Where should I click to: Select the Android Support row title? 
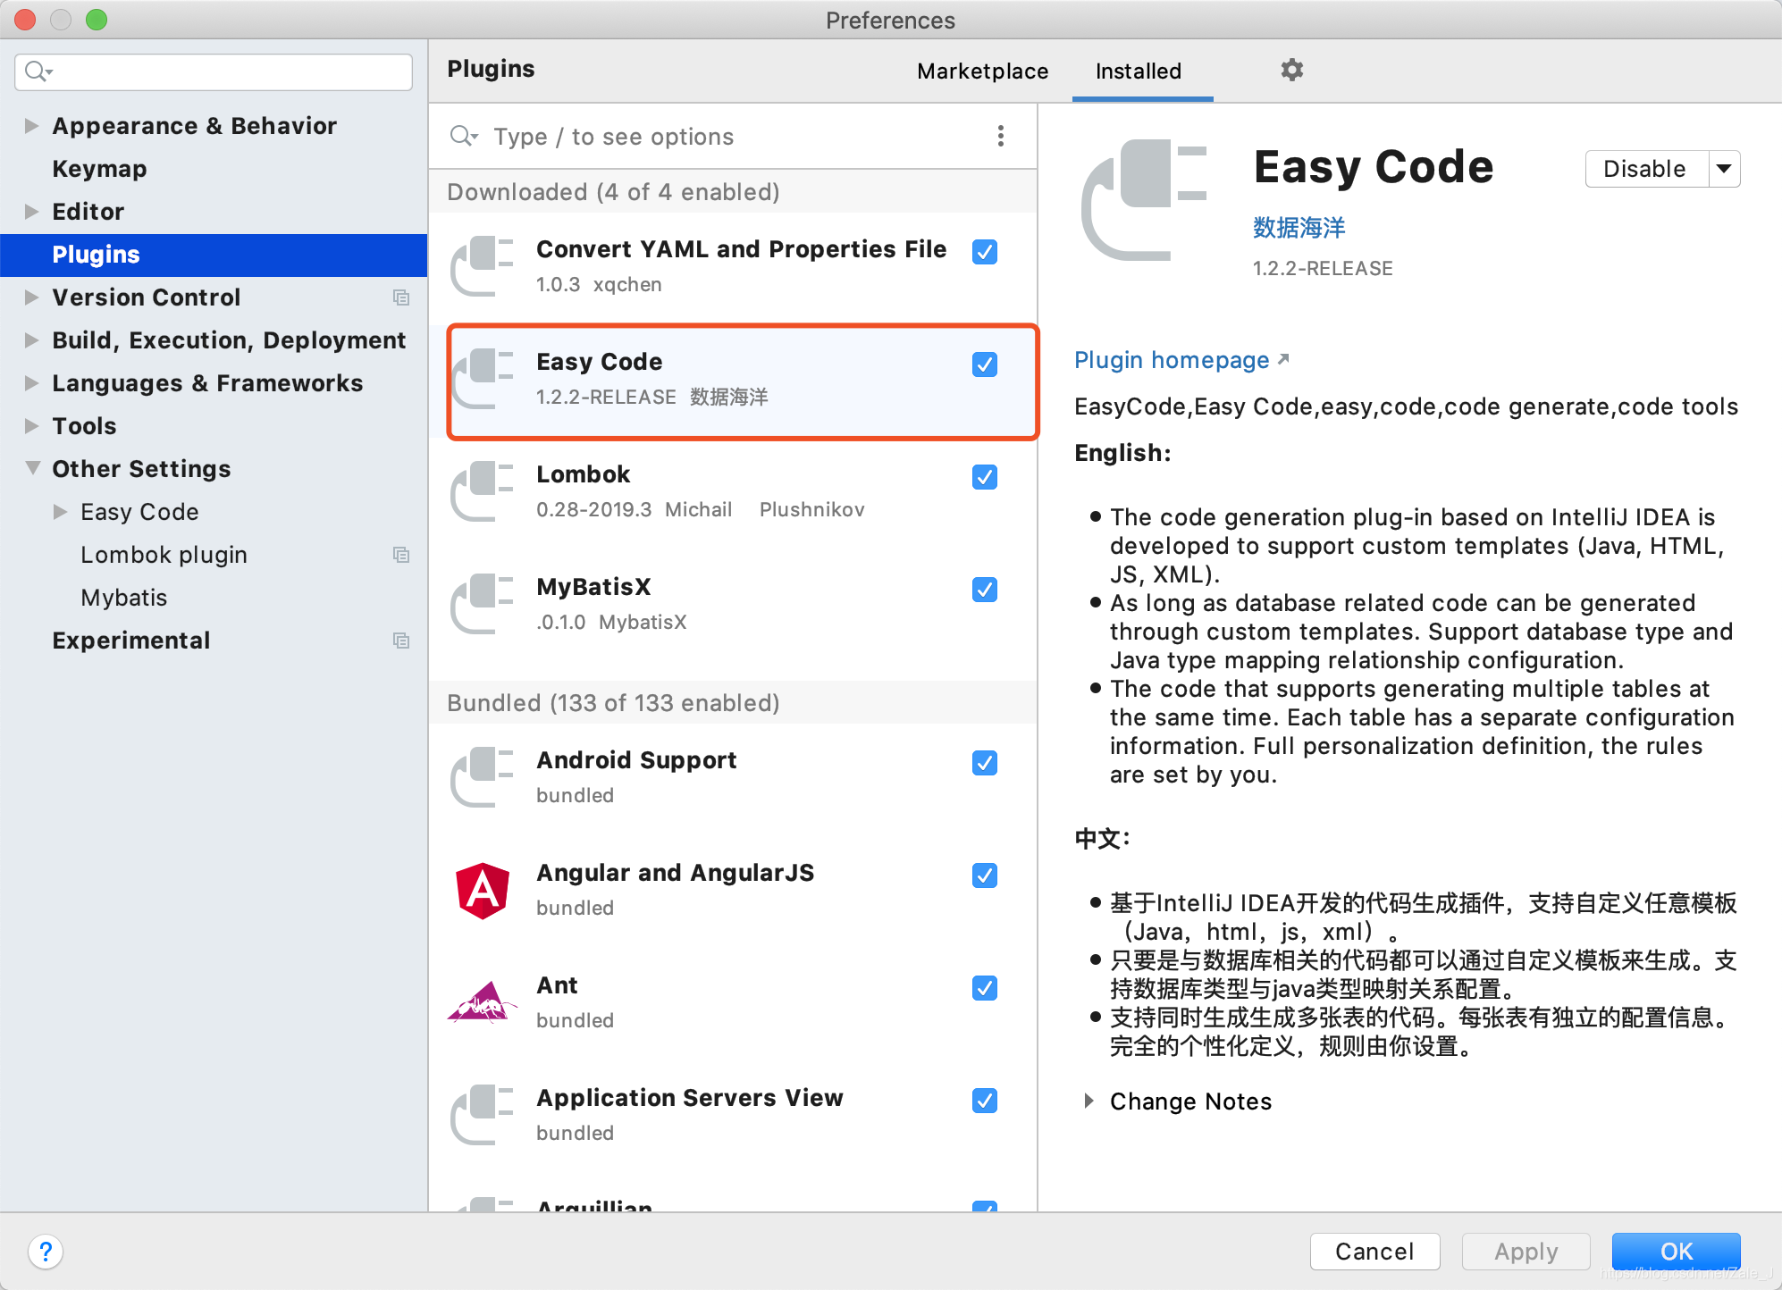pos(636,760)
